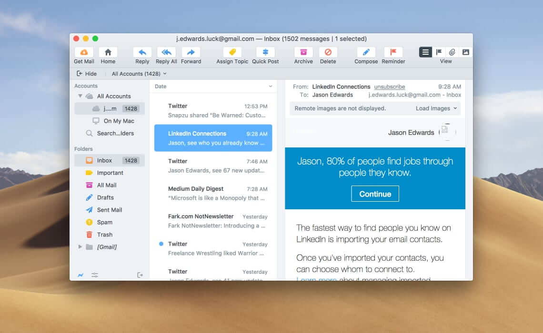Viewport: 543px width, 333px height.
Task: Open Medium Daily Digest email
Action: coord(213,193)
